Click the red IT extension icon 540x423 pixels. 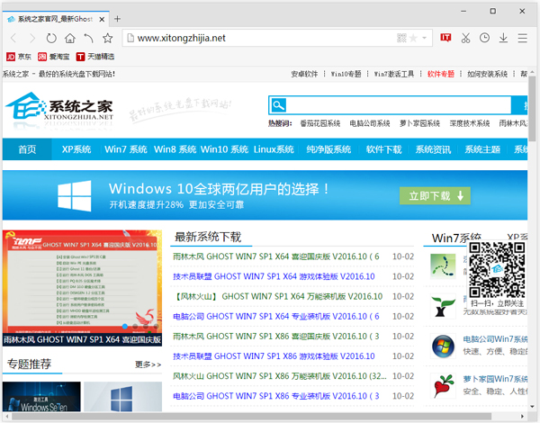445,38
